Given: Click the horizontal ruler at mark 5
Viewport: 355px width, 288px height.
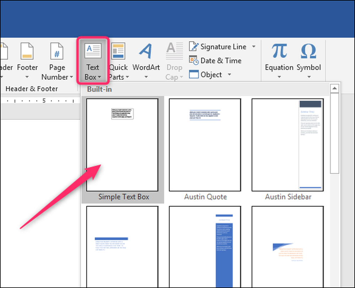Looking at the screenshot, I should tap(44, 100).
